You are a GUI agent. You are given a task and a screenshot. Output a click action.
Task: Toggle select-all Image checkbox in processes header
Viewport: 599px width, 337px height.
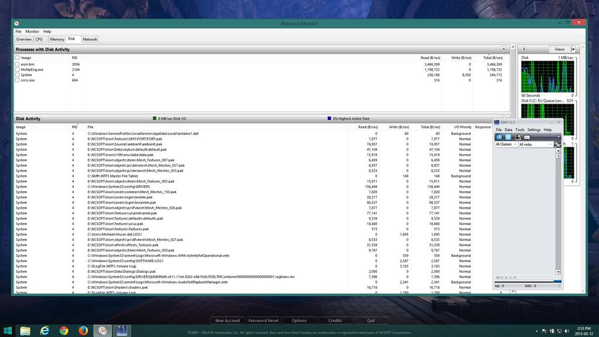[17, 58]
